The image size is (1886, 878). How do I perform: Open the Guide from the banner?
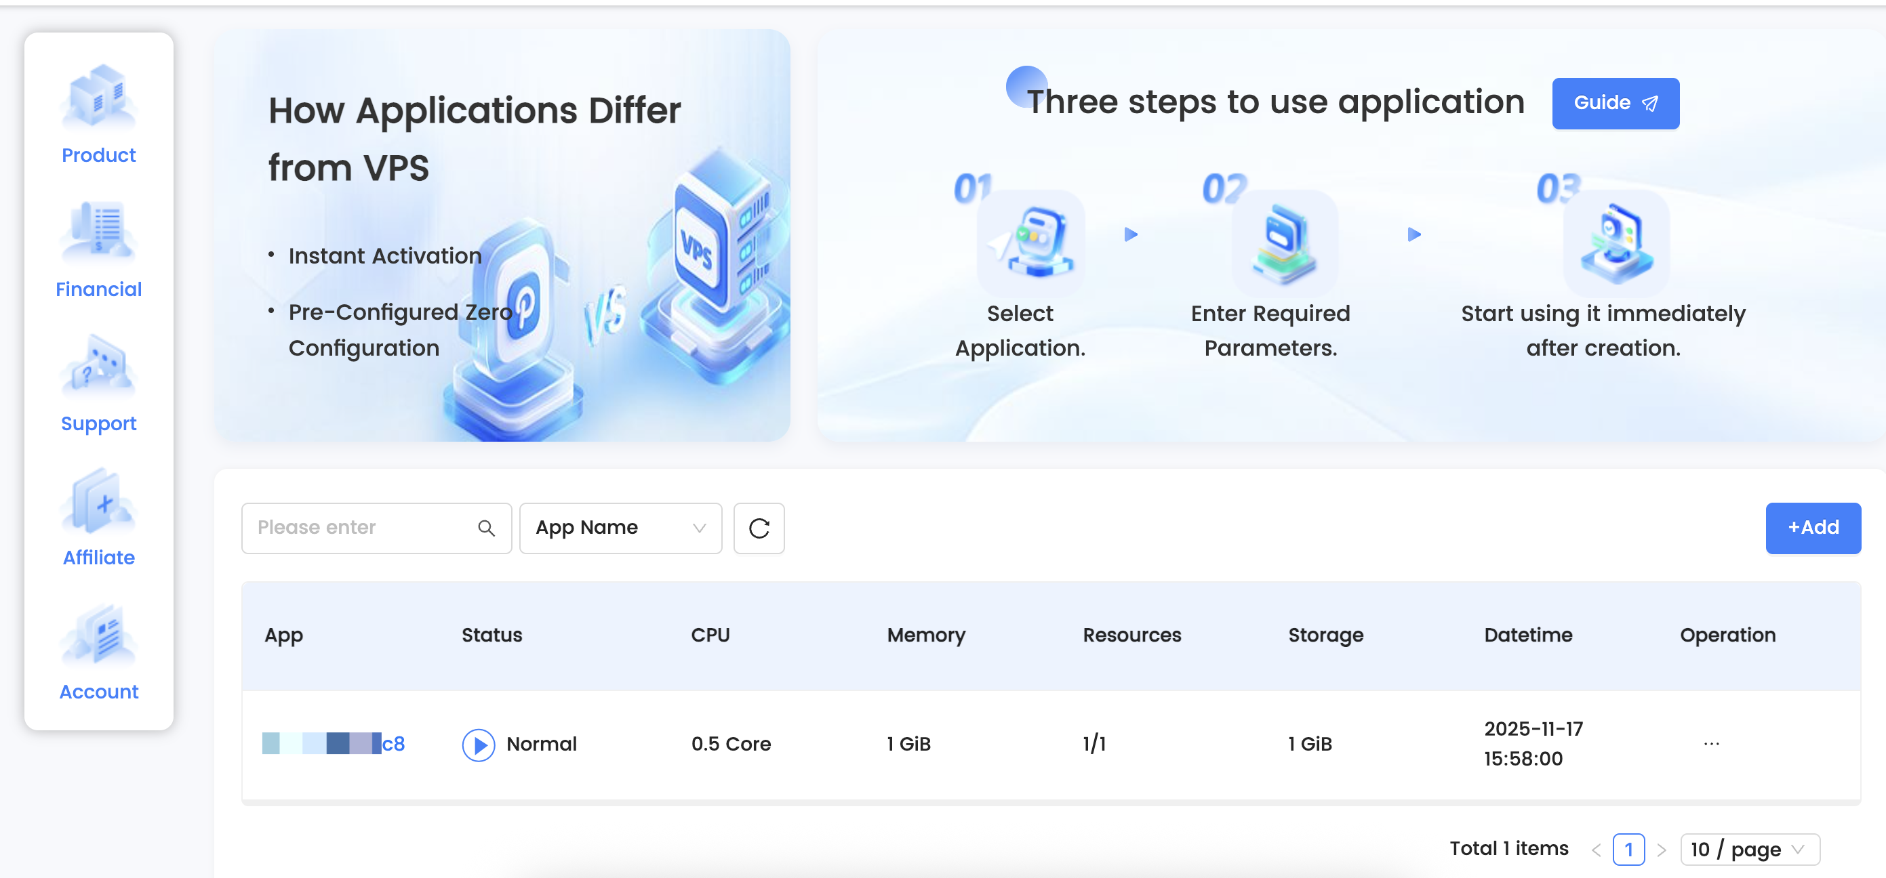click(x=1615, y=103)
